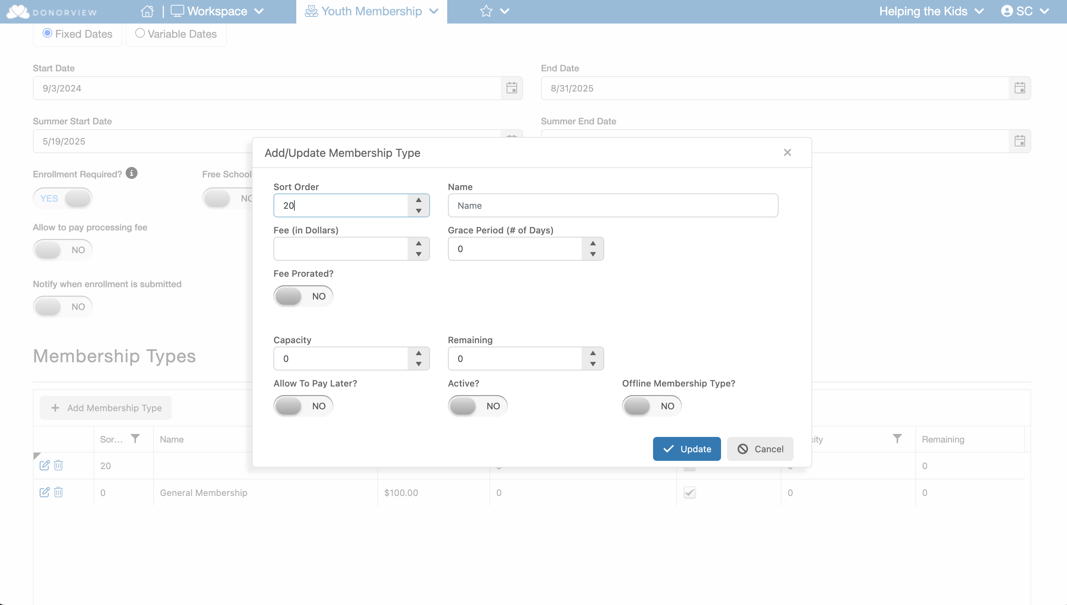Open the SC user account menu
Image resolution: width=1067 pixels, height=605 pixels.
[x=1025, y=11]
